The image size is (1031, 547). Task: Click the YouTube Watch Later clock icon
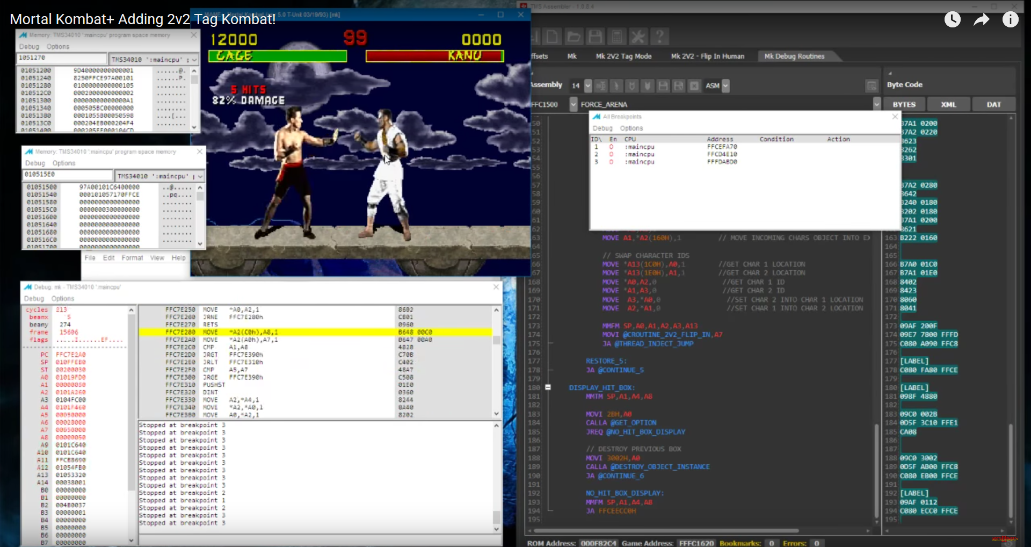[953, 20]
